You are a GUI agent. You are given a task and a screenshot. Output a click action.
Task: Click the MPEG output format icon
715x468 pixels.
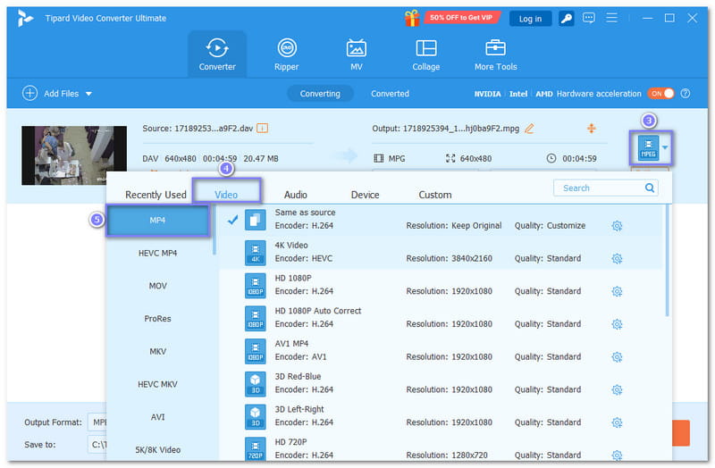[648, 147]
